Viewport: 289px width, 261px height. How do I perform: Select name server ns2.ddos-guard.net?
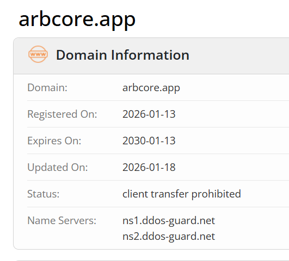click(169, 237)
